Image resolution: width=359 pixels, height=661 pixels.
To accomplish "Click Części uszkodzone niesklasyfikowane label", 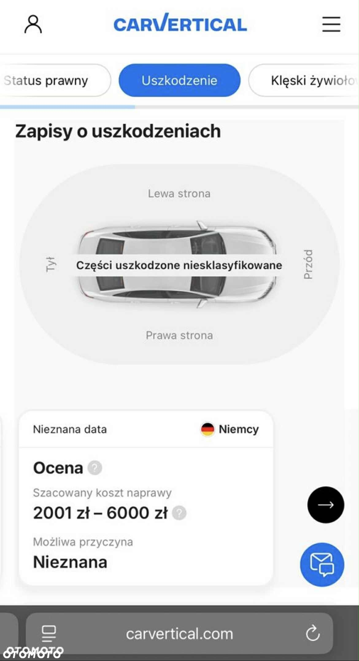I will pos(179,265).
